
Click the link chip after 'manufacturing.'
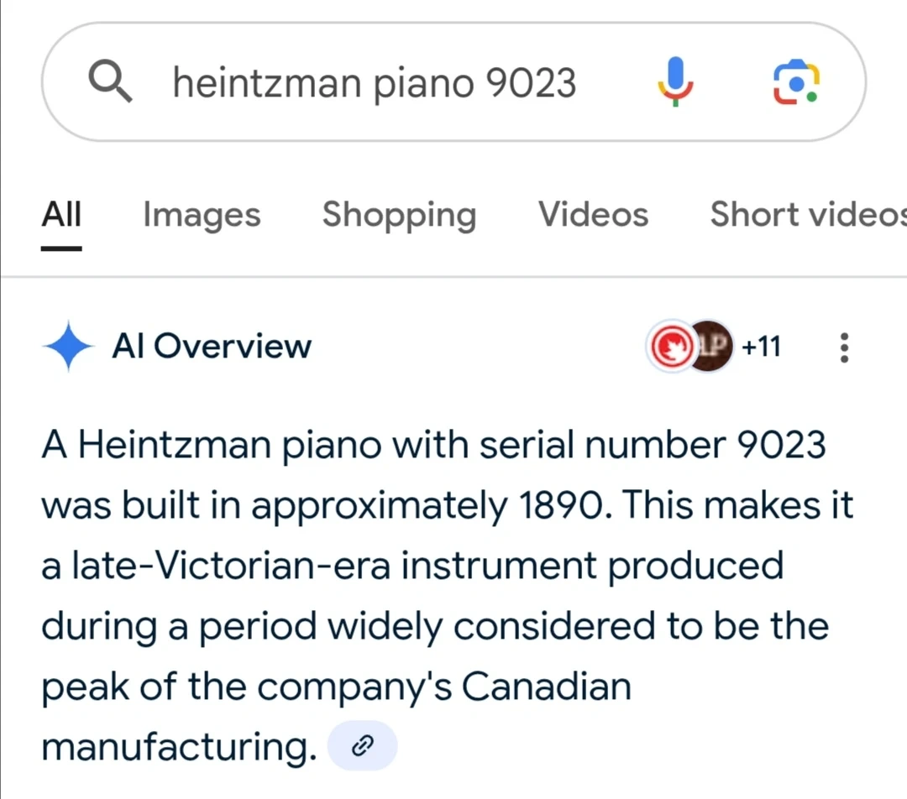point(361,745)
